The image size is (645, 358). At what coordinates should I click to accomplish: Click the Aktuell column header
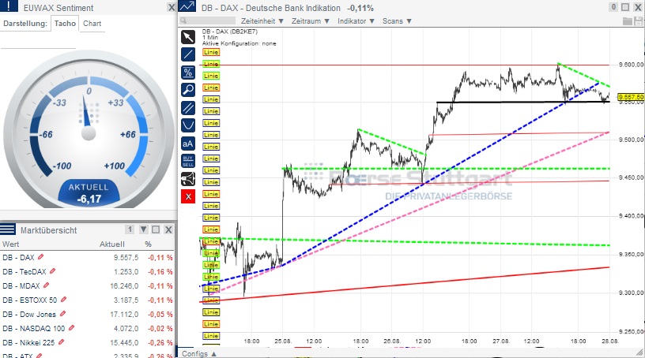coord(112,244)
